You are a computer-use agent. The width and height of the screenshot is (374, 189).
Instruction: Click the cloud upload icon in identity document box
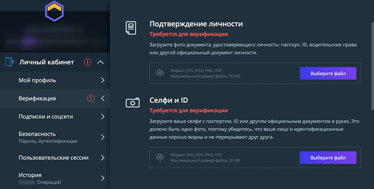pos(160,73)
